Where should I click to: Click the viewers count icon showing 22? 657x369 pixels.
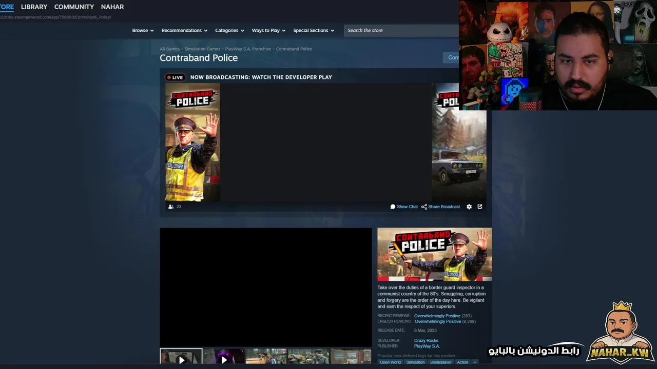tap(171, 207)
